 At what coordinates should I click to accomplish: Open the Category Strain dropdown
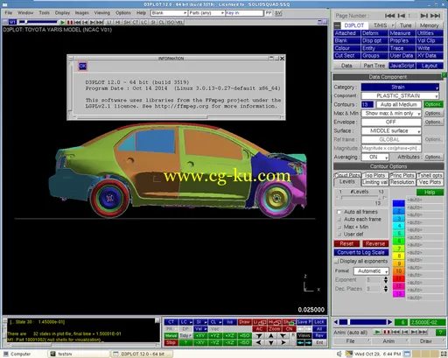[x=400, y=87]
